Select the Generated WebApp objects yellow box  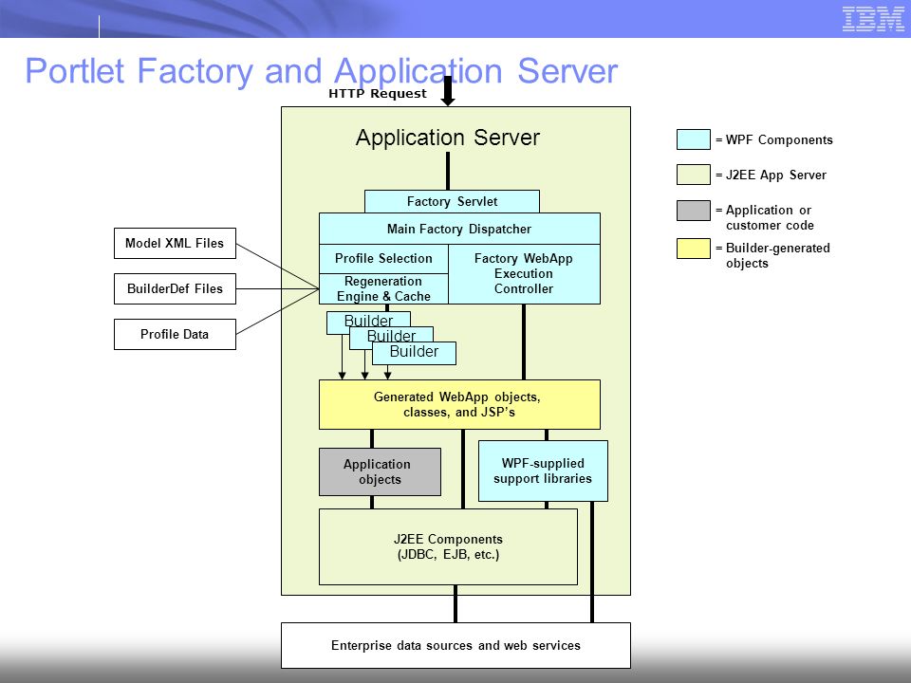coord(459,405)
